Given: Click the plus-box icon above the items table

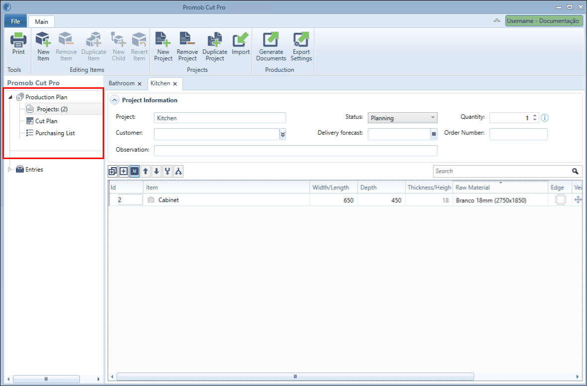Looking at the screenshot, I should pyautogui.click(x=124, y=171).
